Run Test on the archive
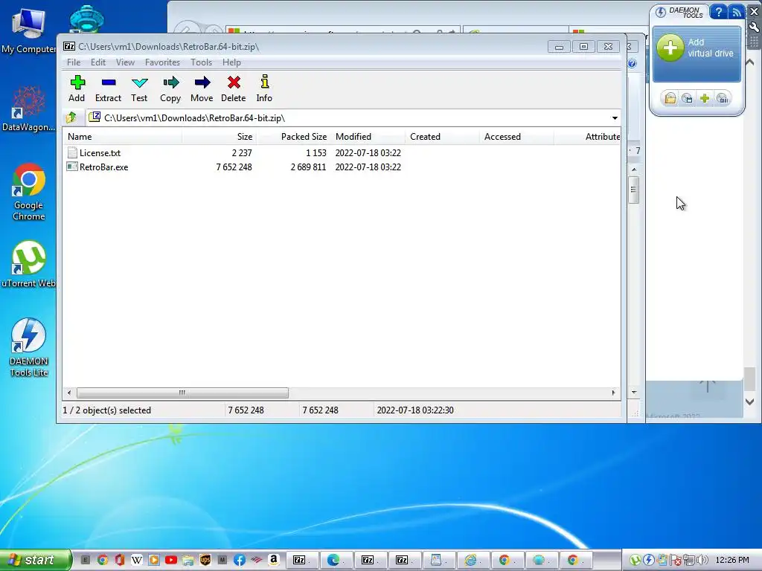 139,88
